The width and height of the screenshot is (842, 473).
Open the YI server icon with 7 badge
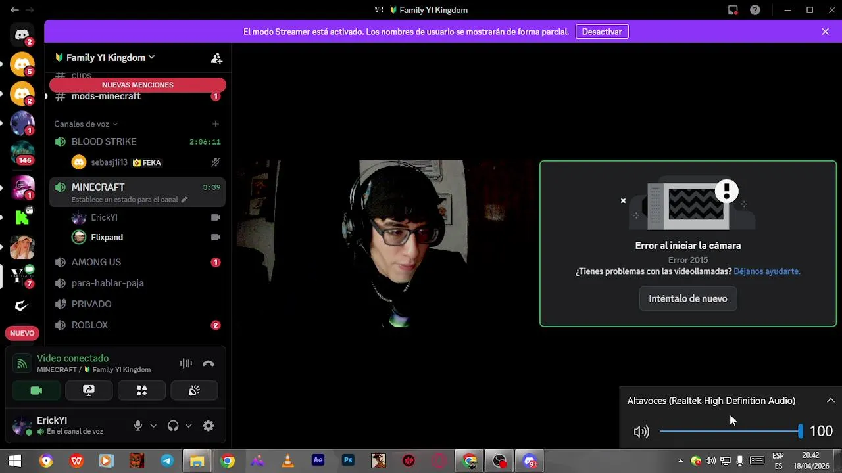(x=22, y=276)
